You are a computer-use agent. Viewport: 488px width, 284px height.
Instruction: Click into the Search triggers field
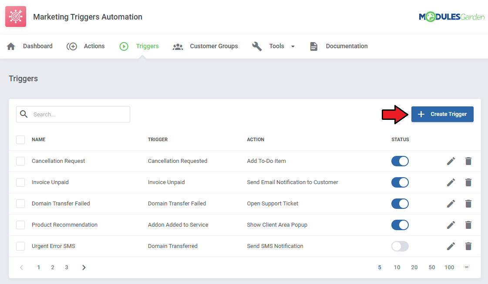78,115
